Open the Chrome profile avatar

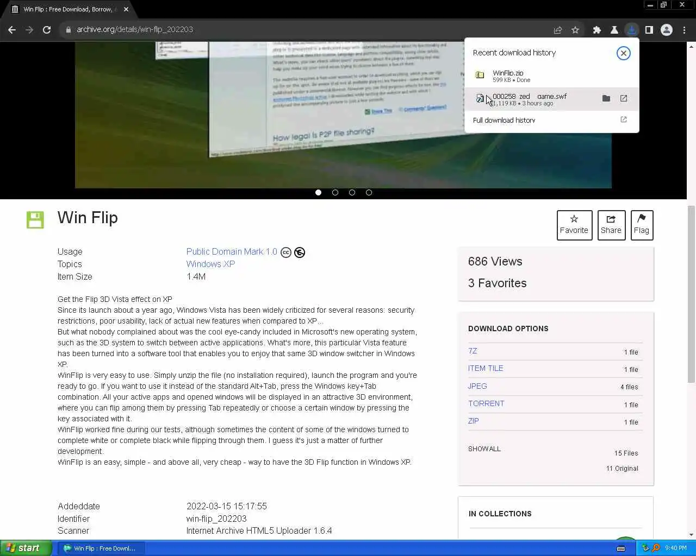point(667,30)
